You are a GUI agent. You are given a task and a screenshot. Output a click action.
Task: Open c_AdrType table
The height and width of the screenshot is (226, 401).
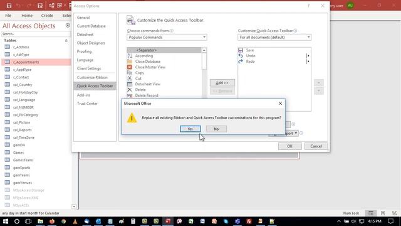click(21, 55)
